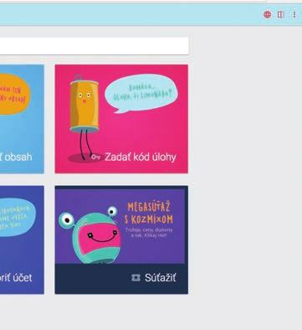Click the dark navy footer bar of Súťažiť card

point(121,279)
